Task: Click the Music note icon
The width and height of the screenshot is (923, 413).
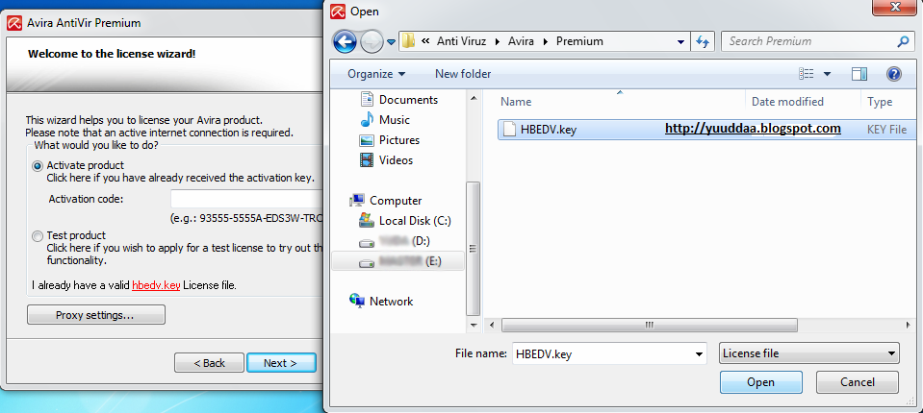Action: (x=367, y=120)
